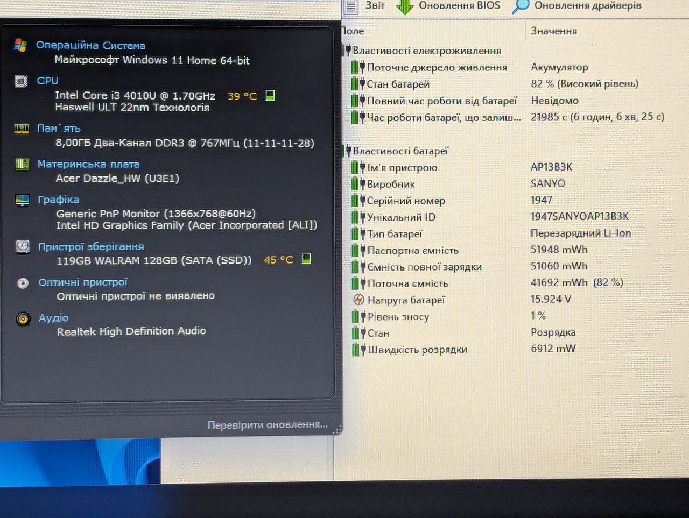Click the monitor icon beside Графіка

pyautogui.click(x=23, y=200)
